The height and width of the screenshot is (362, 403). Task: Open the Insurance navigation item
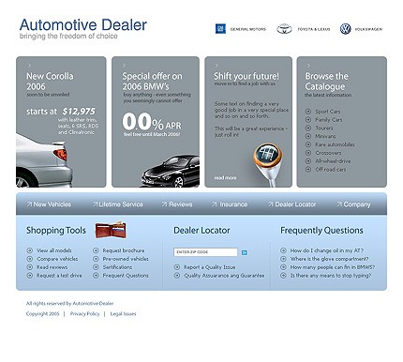(230, 204)
